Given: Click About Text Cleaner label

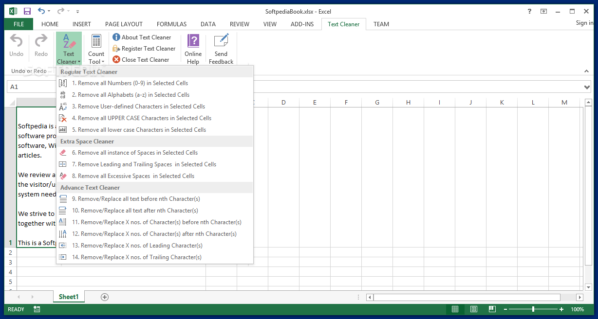Looking at the screenshot, I should coord(147,37).
